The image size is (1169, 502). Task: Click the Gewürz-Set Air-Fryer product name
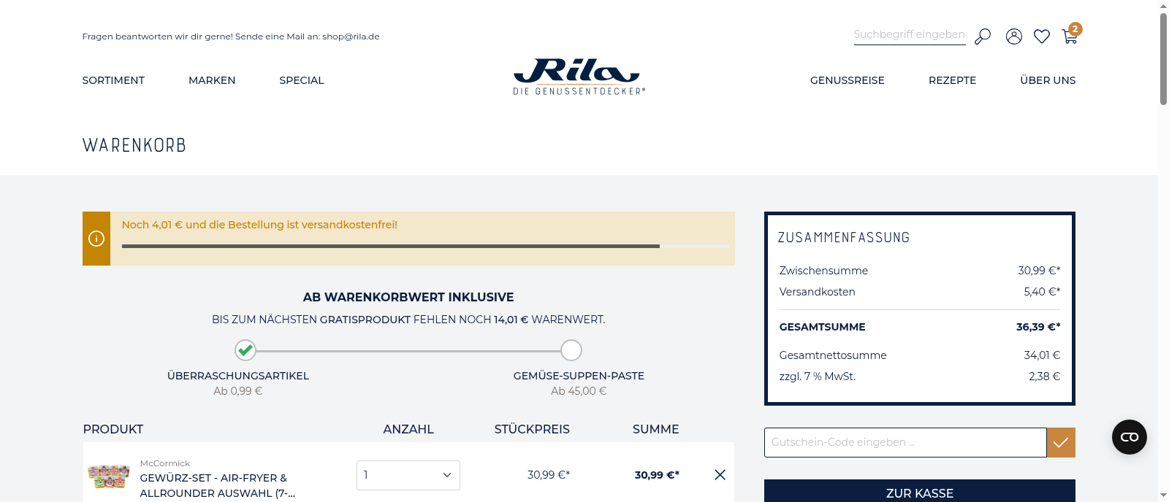pos(218,485)
